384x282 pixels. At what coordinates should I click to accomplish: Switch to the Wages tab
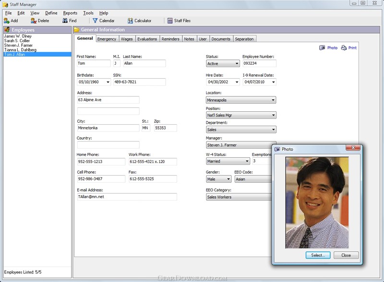pyautogui.click(x=127, y=39)
